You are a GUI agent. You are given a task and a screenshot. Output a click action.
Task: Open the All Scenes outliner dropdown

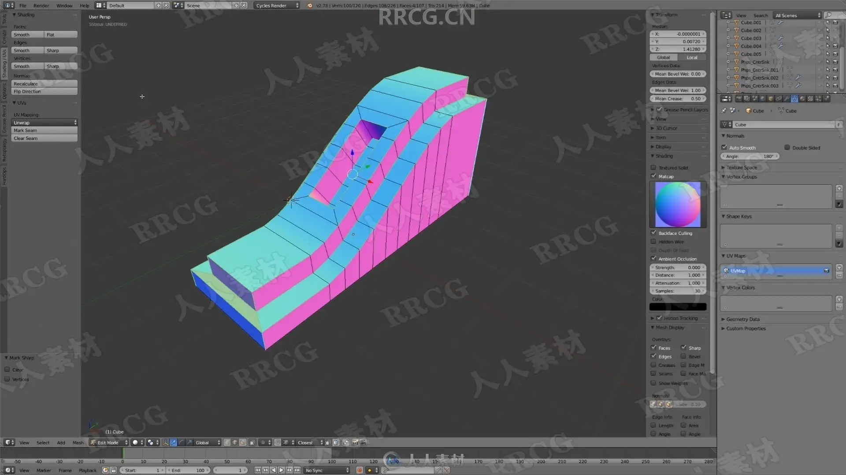[798, 15]
